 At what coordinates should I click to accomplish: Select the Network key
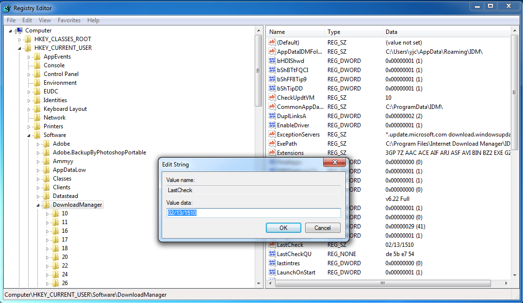[55, 118]
